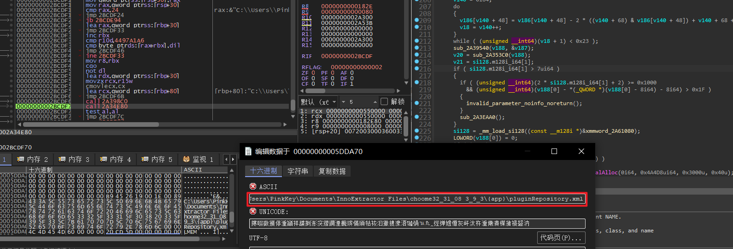Select instruction call 2A398C0
Image resolution: width=733 pixels, height=249 pixels.
(x=107, y=101)
